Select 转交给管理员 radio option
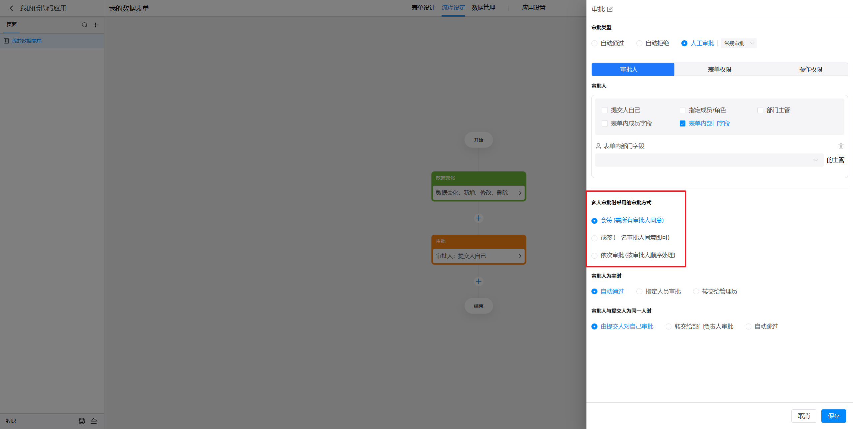853x429 pixels. click(x=696, y=292)
